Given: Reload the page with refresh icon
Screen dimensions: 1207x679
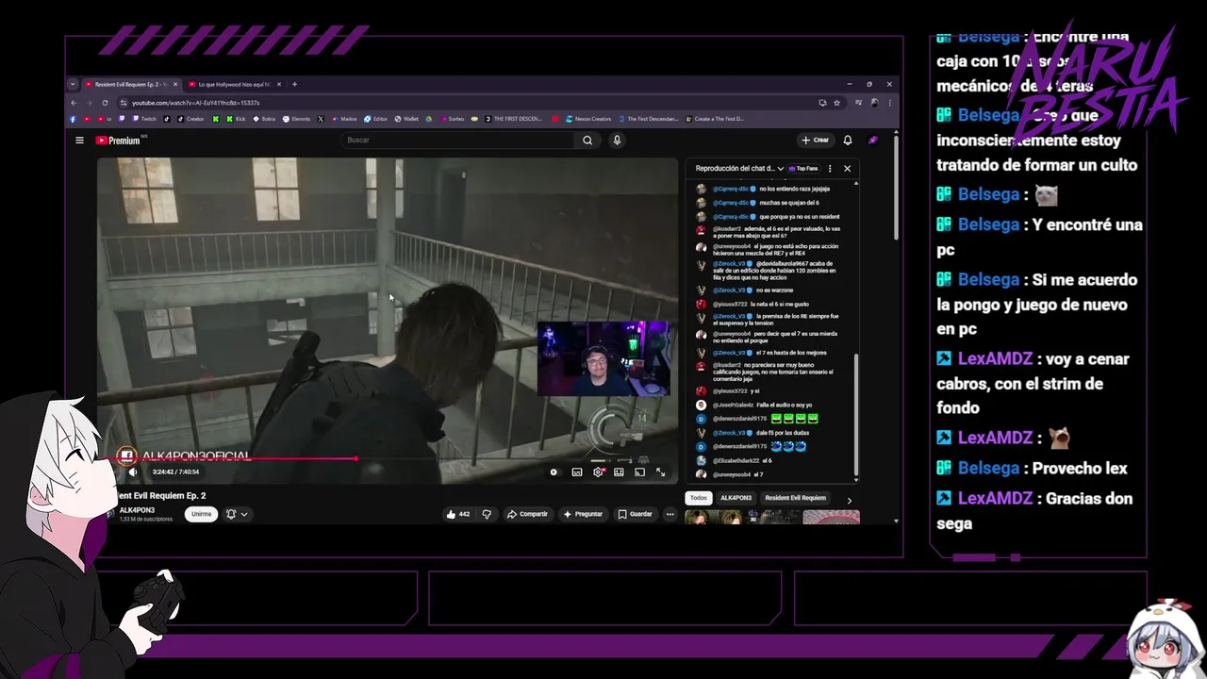Looking at the screenshot, I should tap(105, 103).
